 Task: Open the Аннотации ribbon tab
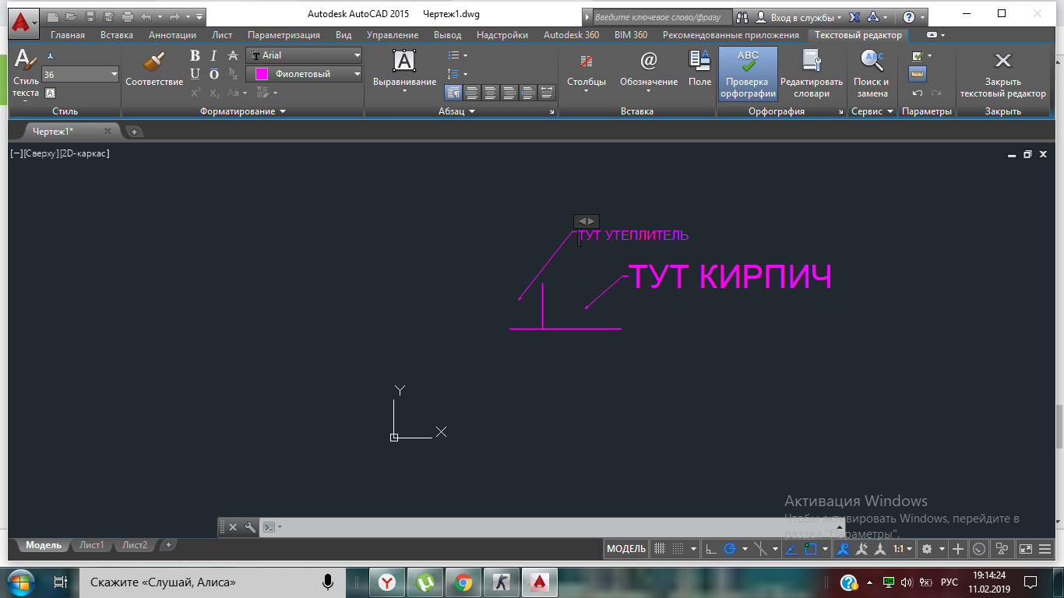[172, 35]
